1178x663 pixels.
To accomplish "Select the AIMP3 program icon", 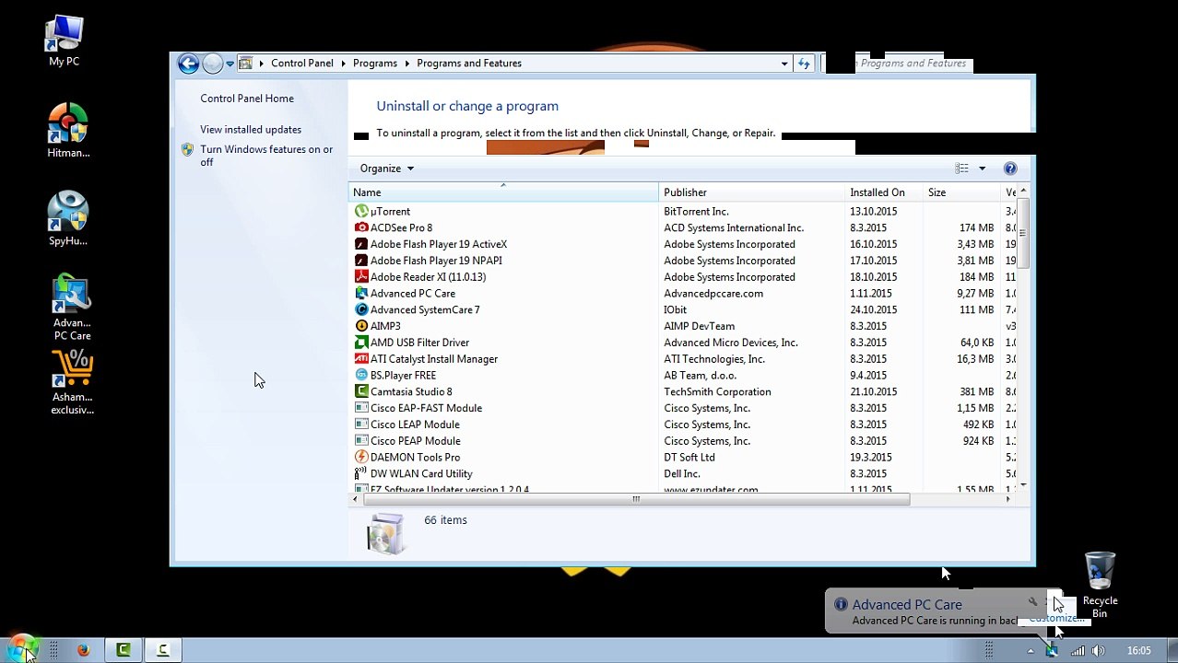I will tap(361, 326).
